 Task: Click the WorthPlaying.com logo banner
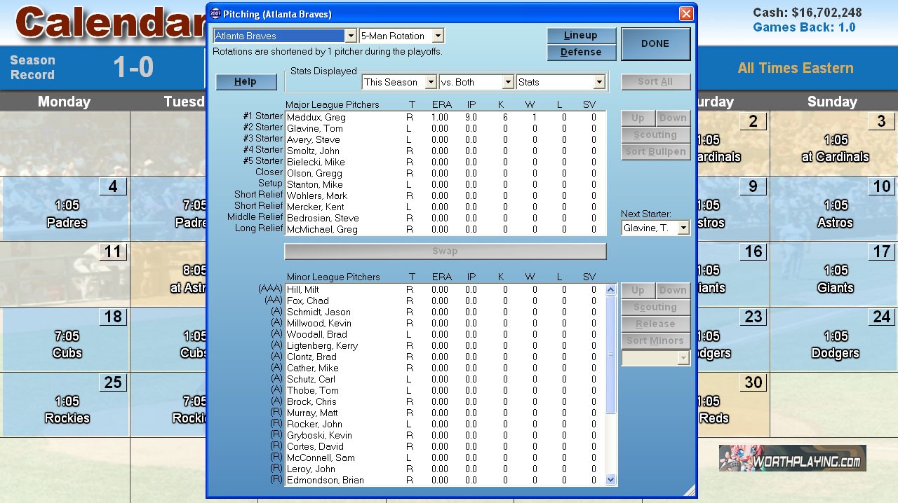[x=792, y=459]
